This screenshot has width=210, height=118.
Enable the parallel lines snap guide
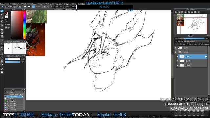pos(36,7)
